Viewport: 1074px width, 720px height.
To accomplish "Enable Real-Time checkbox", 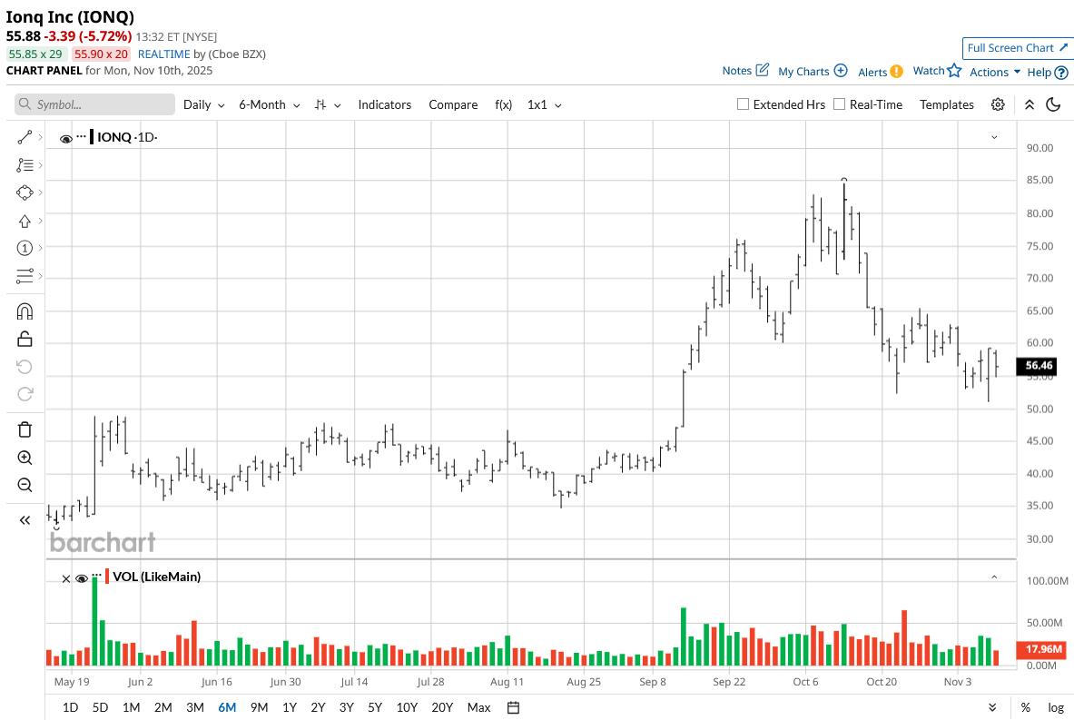I will 839,104.
